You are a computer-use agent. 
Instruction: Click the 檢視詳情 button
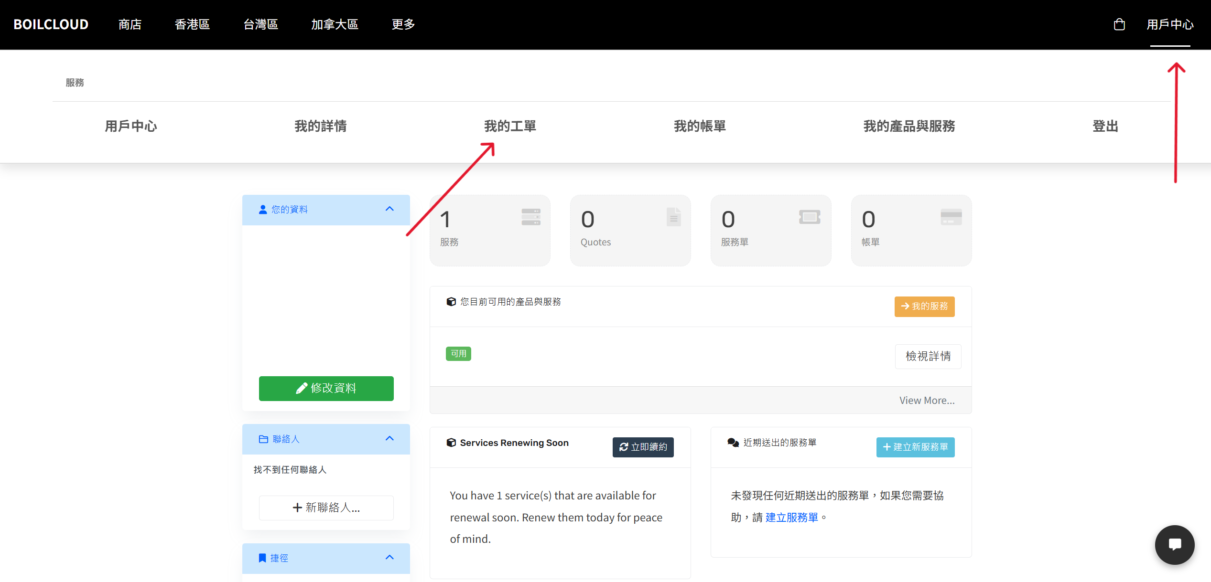(928, 356)
